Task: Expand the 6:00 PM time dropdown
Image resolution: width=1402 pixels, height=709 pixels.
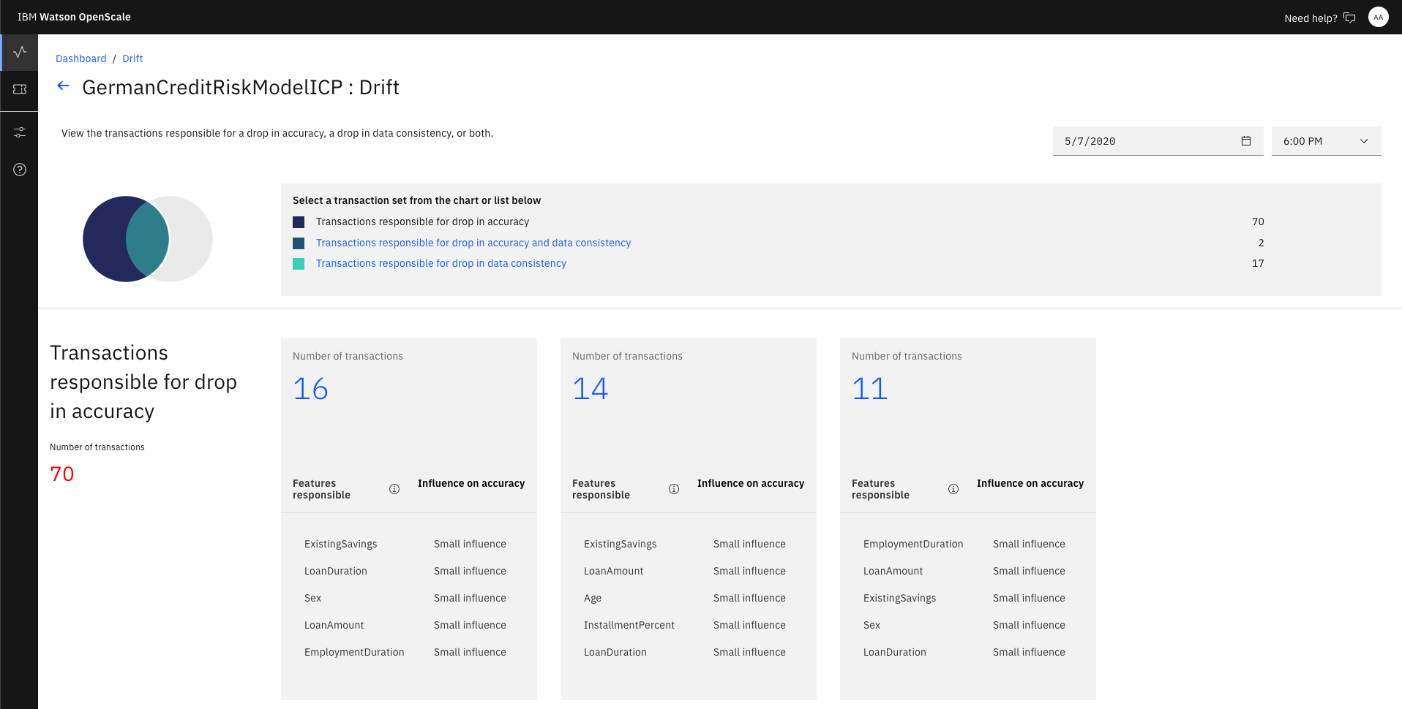Action: pos(1326,141)
